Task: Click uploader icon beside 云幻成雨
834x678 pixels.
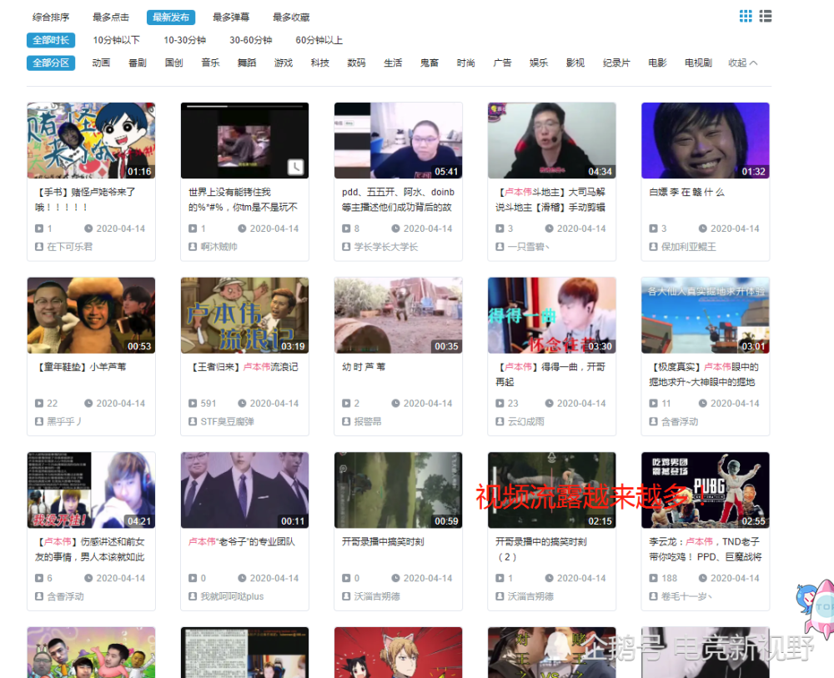Action: pos(500,422)
